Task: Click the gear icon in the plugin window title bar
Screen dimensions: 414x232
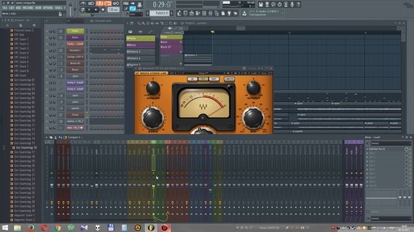Action: coord(140,68)
